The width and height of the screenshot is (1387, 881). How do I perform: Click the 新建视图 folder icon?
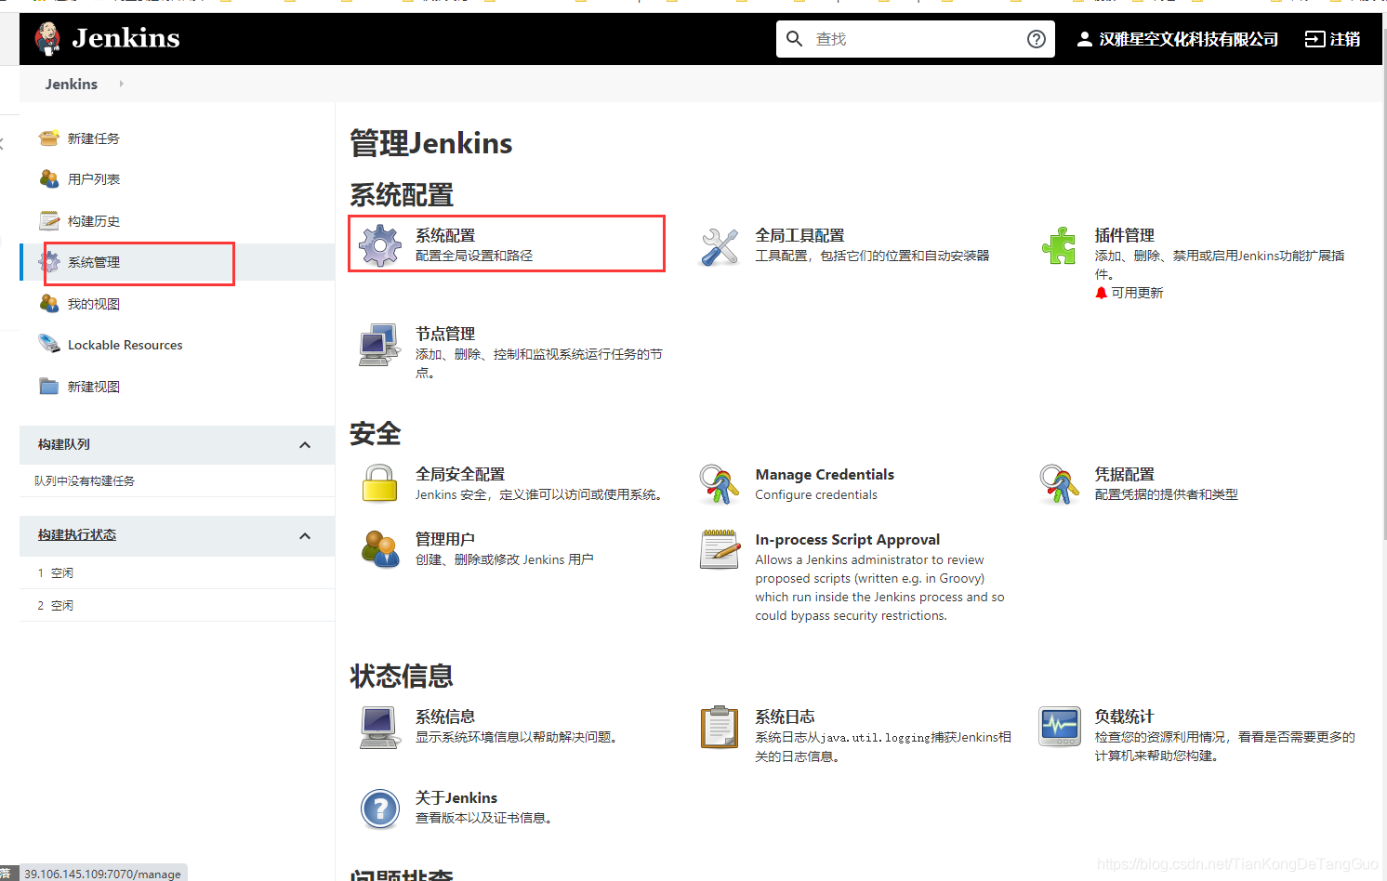tap(49, 386)
